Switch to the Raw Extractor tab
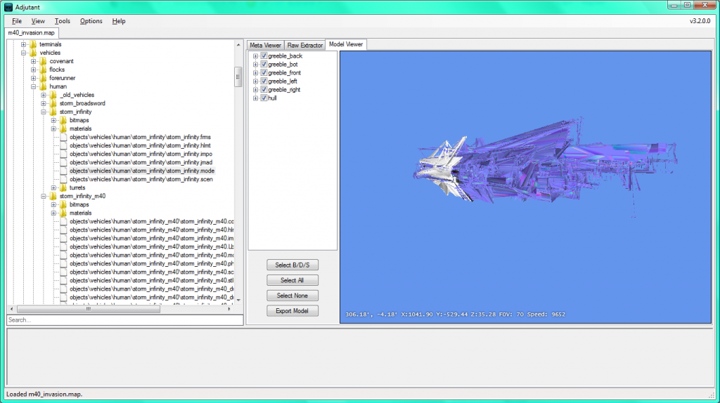Screen dimensions: 720x403 pyautogui.click(x=305, y=46)
